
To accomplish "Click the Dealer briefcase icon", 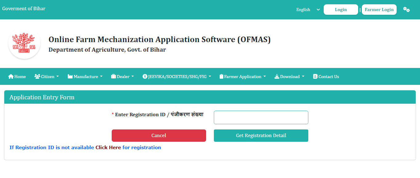I will pos(113,77).
